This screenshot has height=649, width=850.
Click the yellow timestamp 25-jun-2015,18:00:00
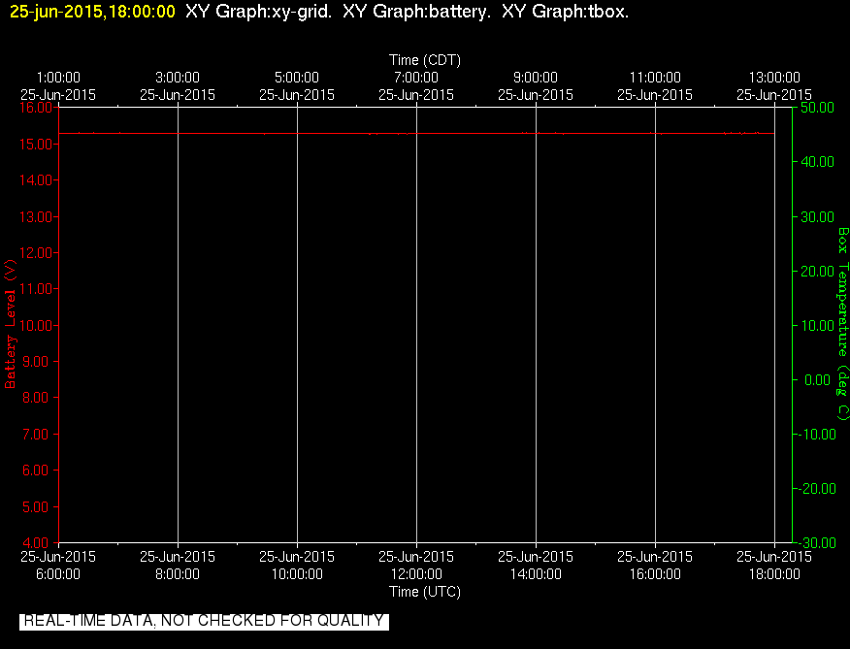pyautogui.click(x=93, y=12)
